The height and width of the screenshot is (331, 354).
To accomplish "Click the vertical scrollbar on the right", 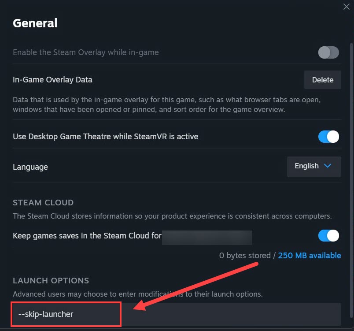I will 351,176.
